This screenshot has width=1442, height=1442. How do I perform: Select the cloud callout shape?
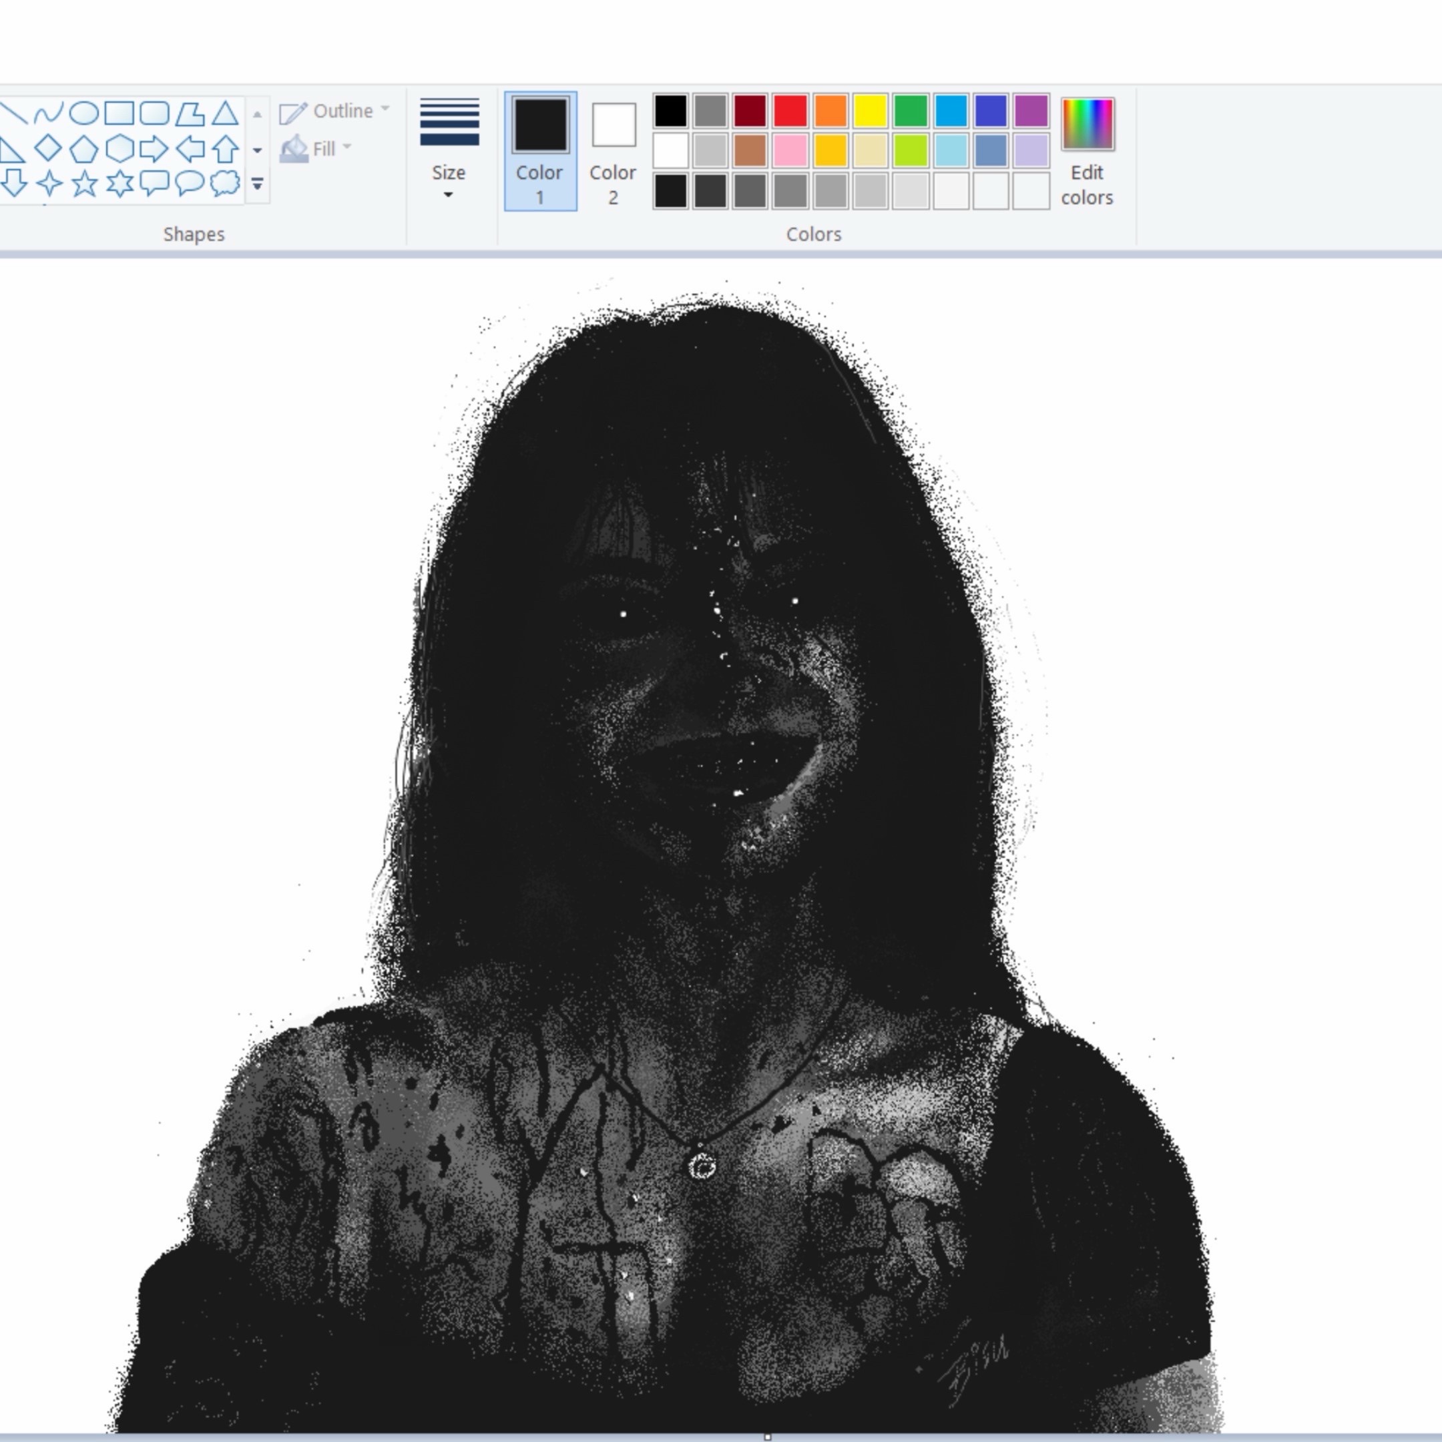[225, 183]
